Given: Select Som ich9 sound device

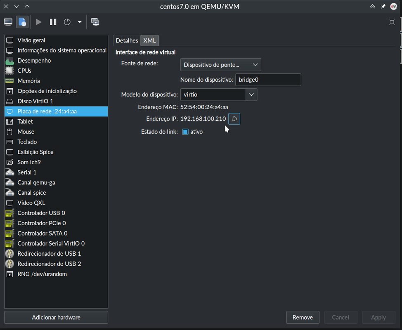Looking at the screenshot, I should click(56, 162).
